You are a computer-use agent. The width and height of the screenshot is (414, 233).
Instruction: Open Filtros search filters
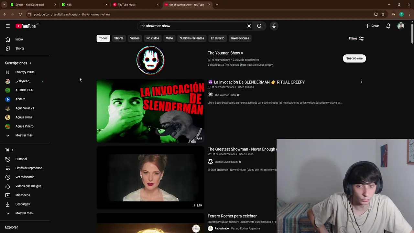(x=356, y=39)
